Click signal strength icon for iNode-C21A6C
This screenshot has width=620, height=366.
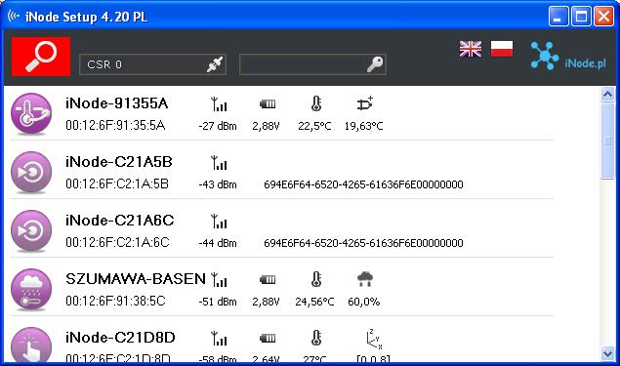pyautogui.click(x=219, y=222)
